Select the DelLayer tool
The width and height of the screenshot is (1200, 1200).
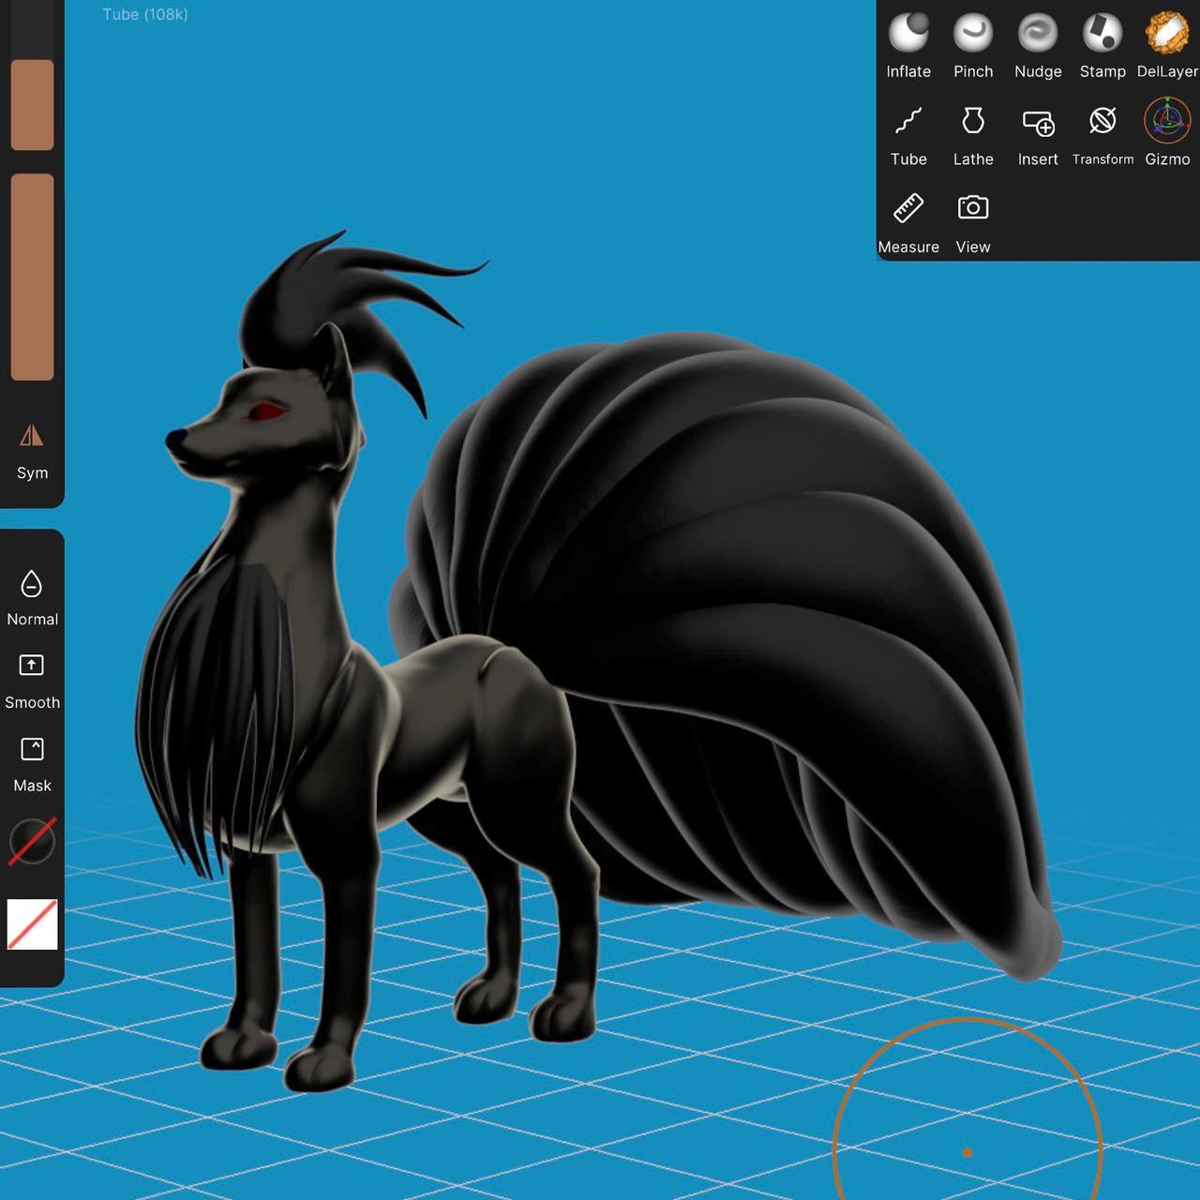click(1167, 45)
